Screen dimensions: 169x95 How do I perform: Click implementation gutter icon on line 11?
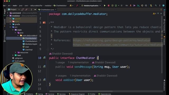(44, 67)
